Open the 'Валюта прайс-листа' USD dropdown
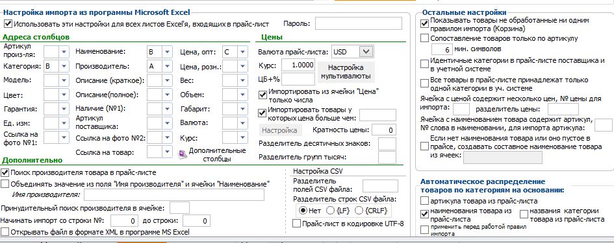 click(x=366, y=51)
